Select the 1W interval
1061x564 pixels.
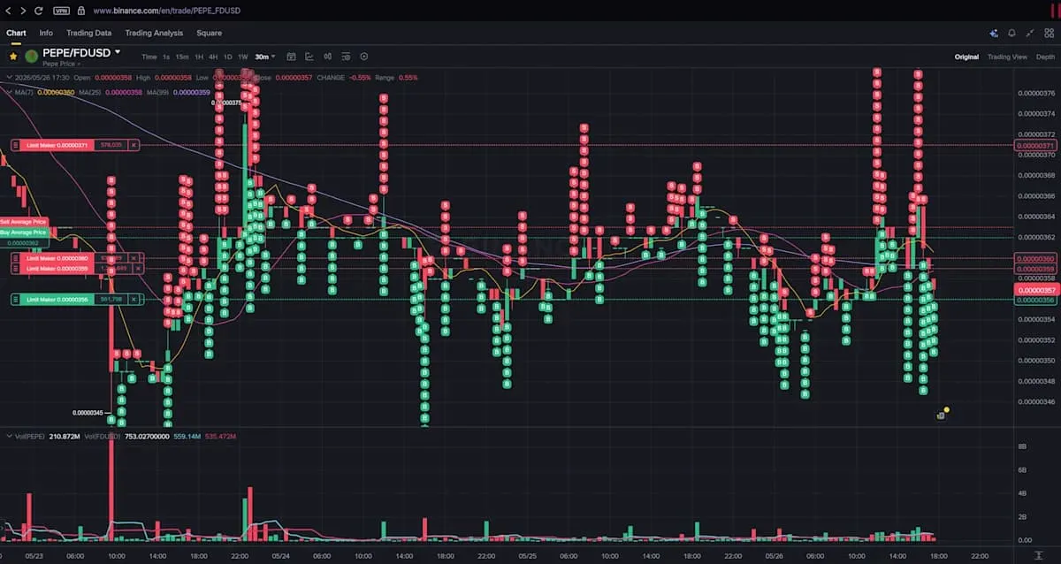(x=242, y=57)
